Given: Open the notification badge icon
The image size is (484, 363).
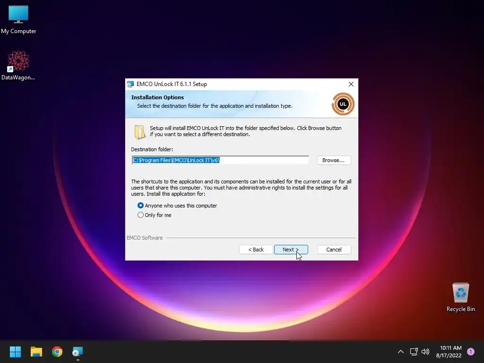Looking at the screenshot, I should [x=471, y=352].
